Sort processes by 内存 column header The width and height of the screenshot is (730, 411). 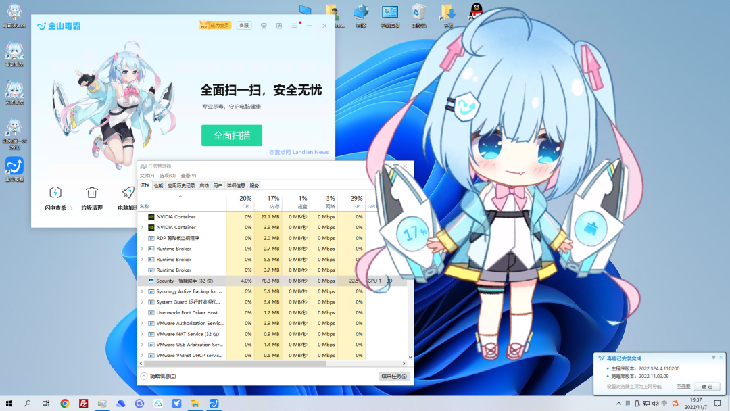(268, 202)
